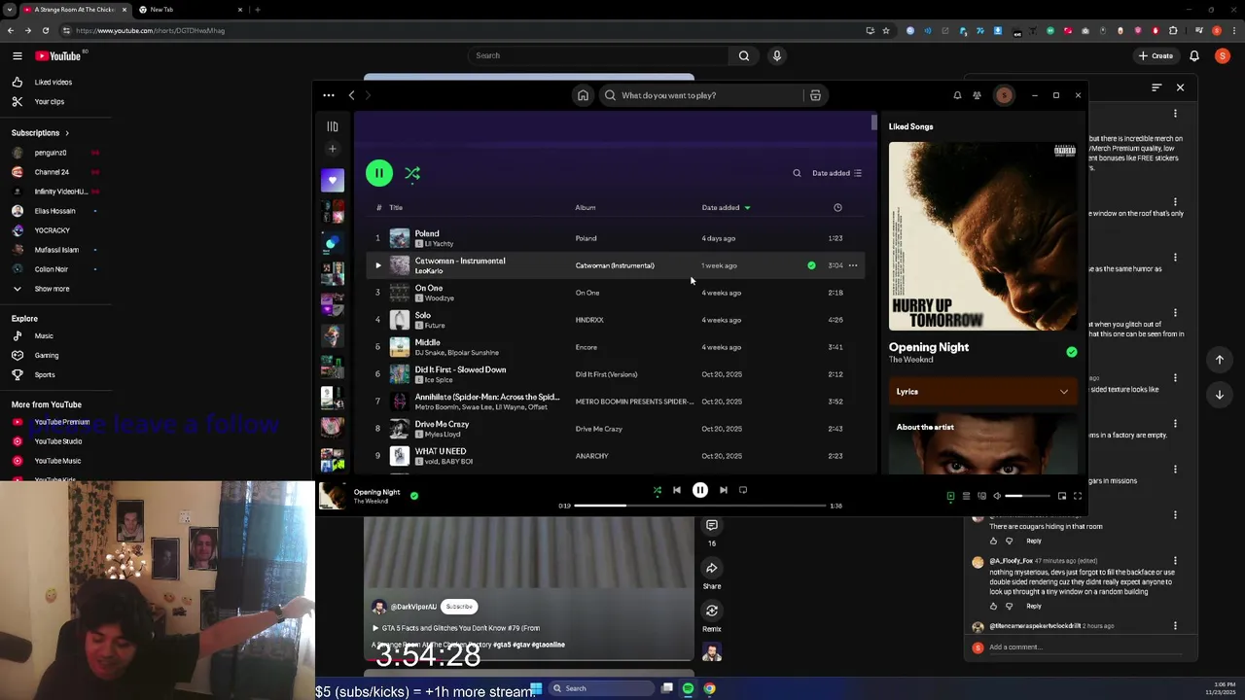This screenshot has width=1245, height=700.
Task: Open Liked videos in YouTube sidebar
Action: [53, 83]
